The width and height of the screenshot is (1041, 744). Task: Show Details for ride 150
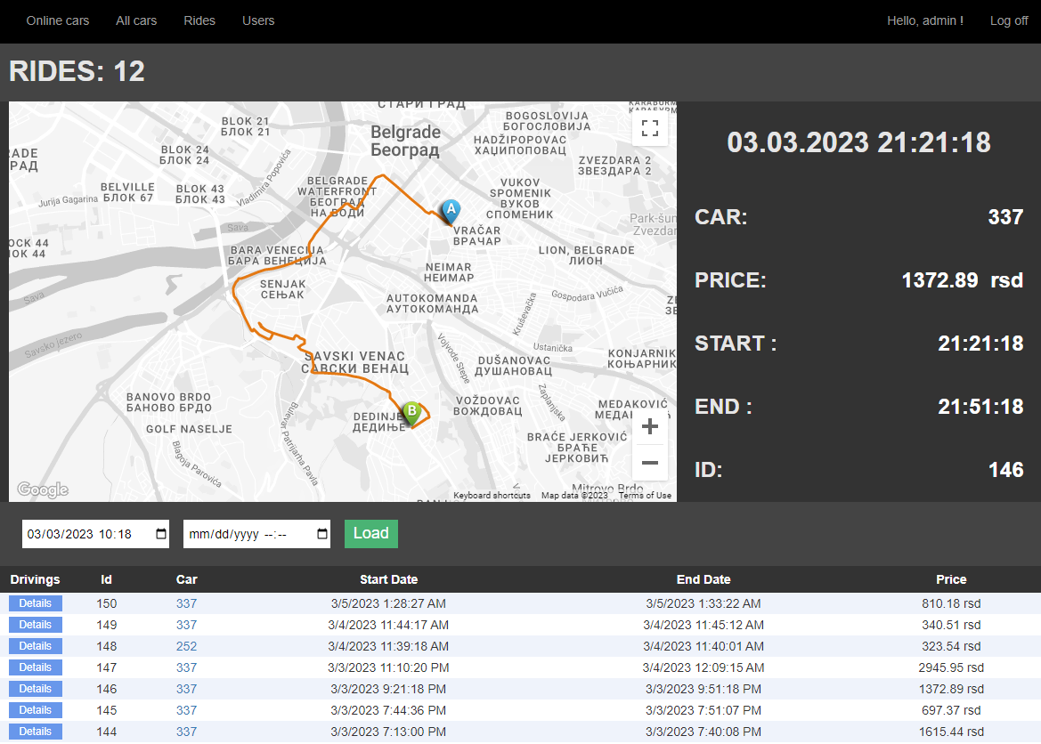(x=36, y=603)
